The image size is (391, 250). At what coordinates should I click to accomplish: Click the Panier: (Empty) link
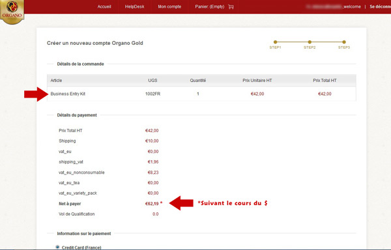tap(210, 7)
